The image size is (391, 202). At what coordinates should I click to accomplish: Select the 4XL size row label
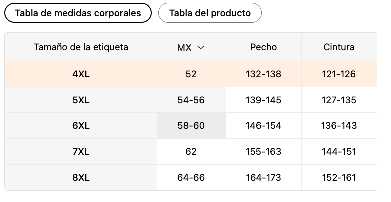coord(81,74)
